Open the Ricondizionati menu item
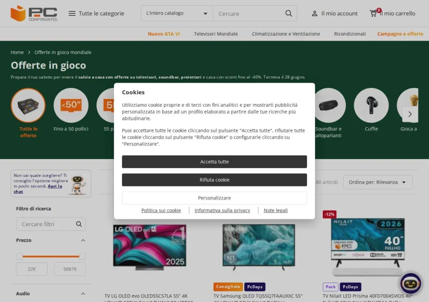 coord(349,33)
